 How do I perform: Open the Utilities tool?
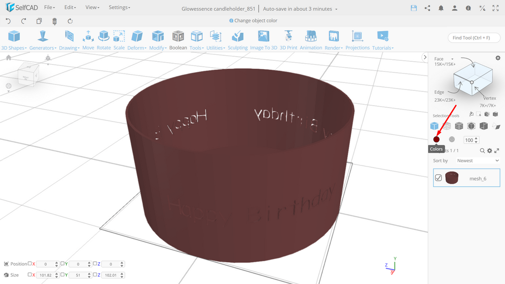pos(216,41)
